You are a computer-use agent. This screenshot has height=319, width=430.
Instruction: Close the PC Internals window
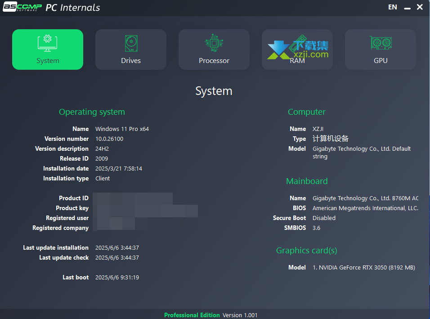420,7
